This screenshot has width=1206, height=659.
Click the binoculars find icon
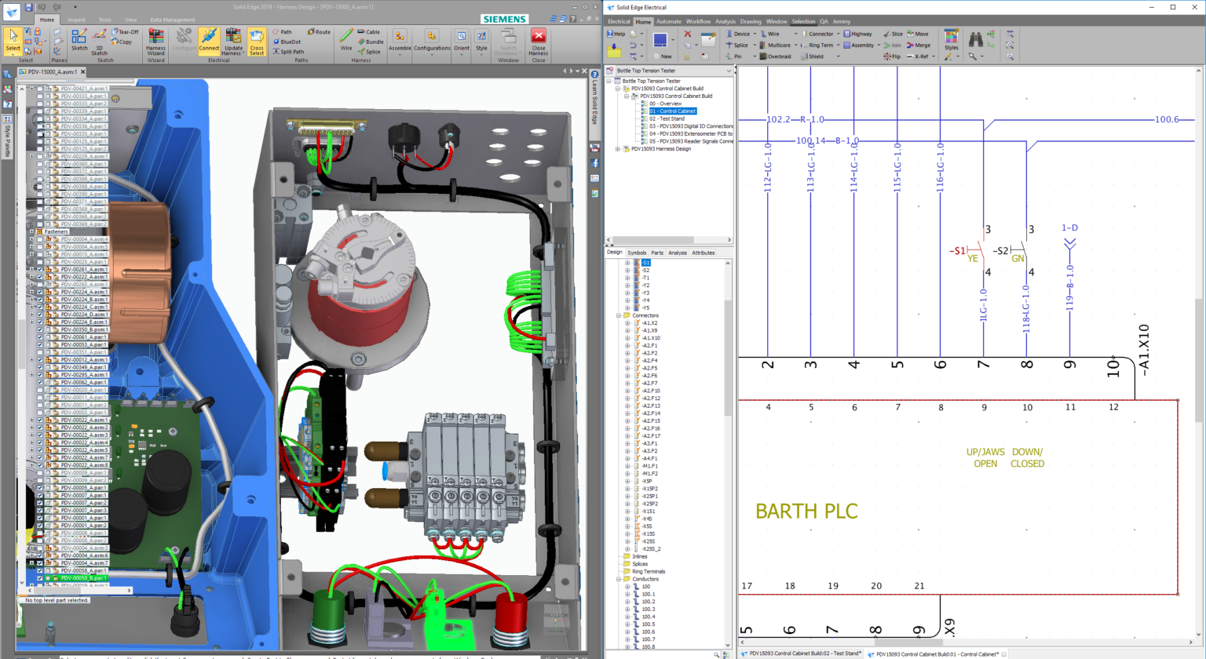pyautogui.click(x=975, y=40)
